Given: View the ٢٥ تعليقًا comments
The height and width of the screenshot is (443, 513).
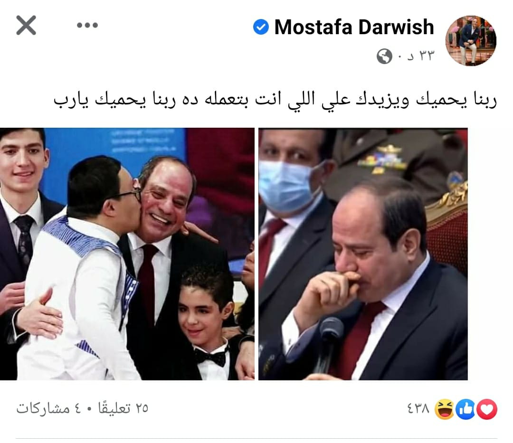Looking at the screenshot, I should (x=123, y=408).
